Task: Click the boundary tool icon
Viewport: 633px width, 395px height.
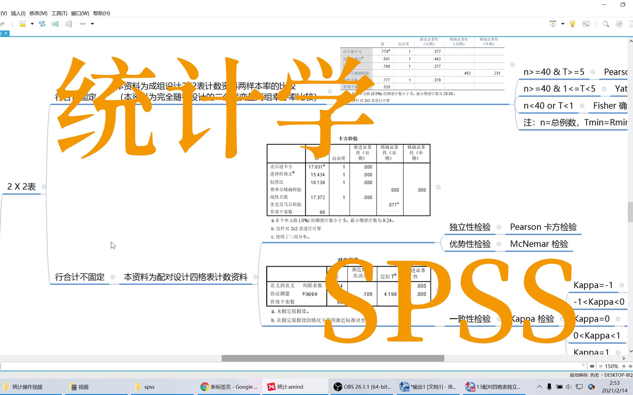Action: (x=55, y=24)
